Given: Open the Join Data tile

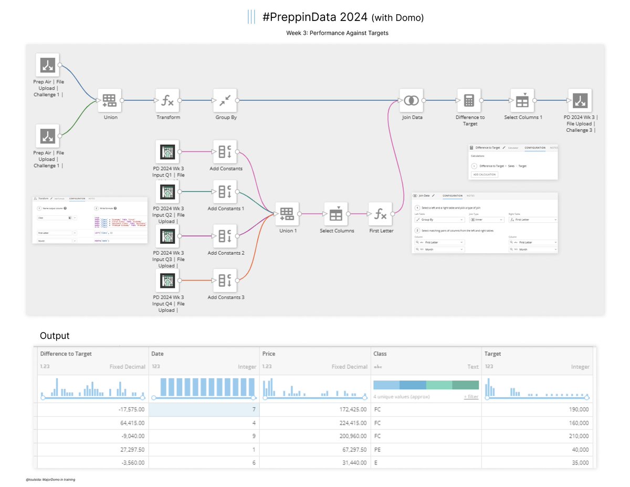Looking at the screenshot, I should pos(412,100).
